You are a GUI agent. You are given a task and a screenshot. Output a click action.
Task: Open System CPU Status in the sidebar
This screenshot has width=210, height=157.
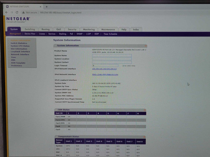click(20, 46)
